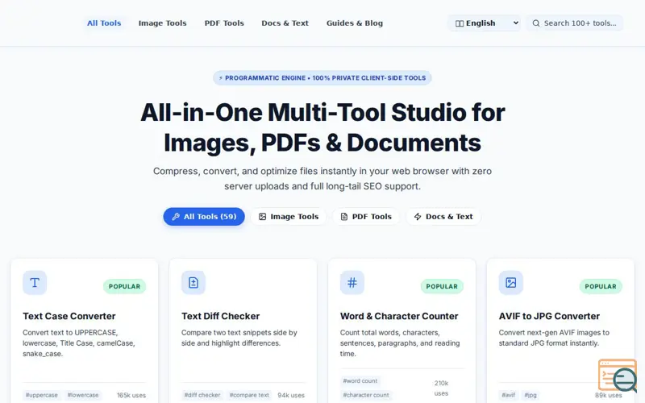The width and height of the screenshot is (645, 403).
Task: Click the #word count tag
Action: (360, 381)
